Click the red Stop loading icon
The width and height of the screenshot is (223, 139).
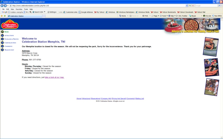click(x=193, y=6)
